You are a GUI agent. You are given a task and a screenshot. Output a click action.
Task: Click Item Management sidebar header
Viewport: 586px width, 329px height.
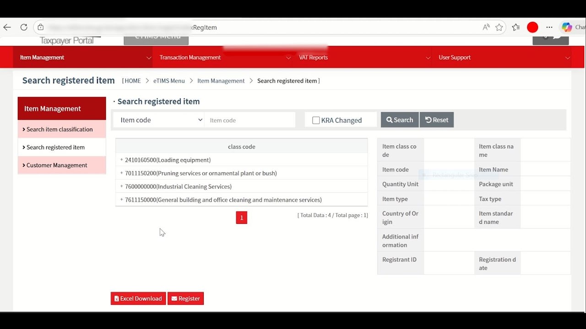[62, 109]
